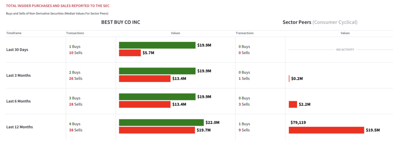Viewport: 393px width, 147px height.
Task: Click the $13.4M value in Last 6 Months row
Action: (x=179, y=104)
